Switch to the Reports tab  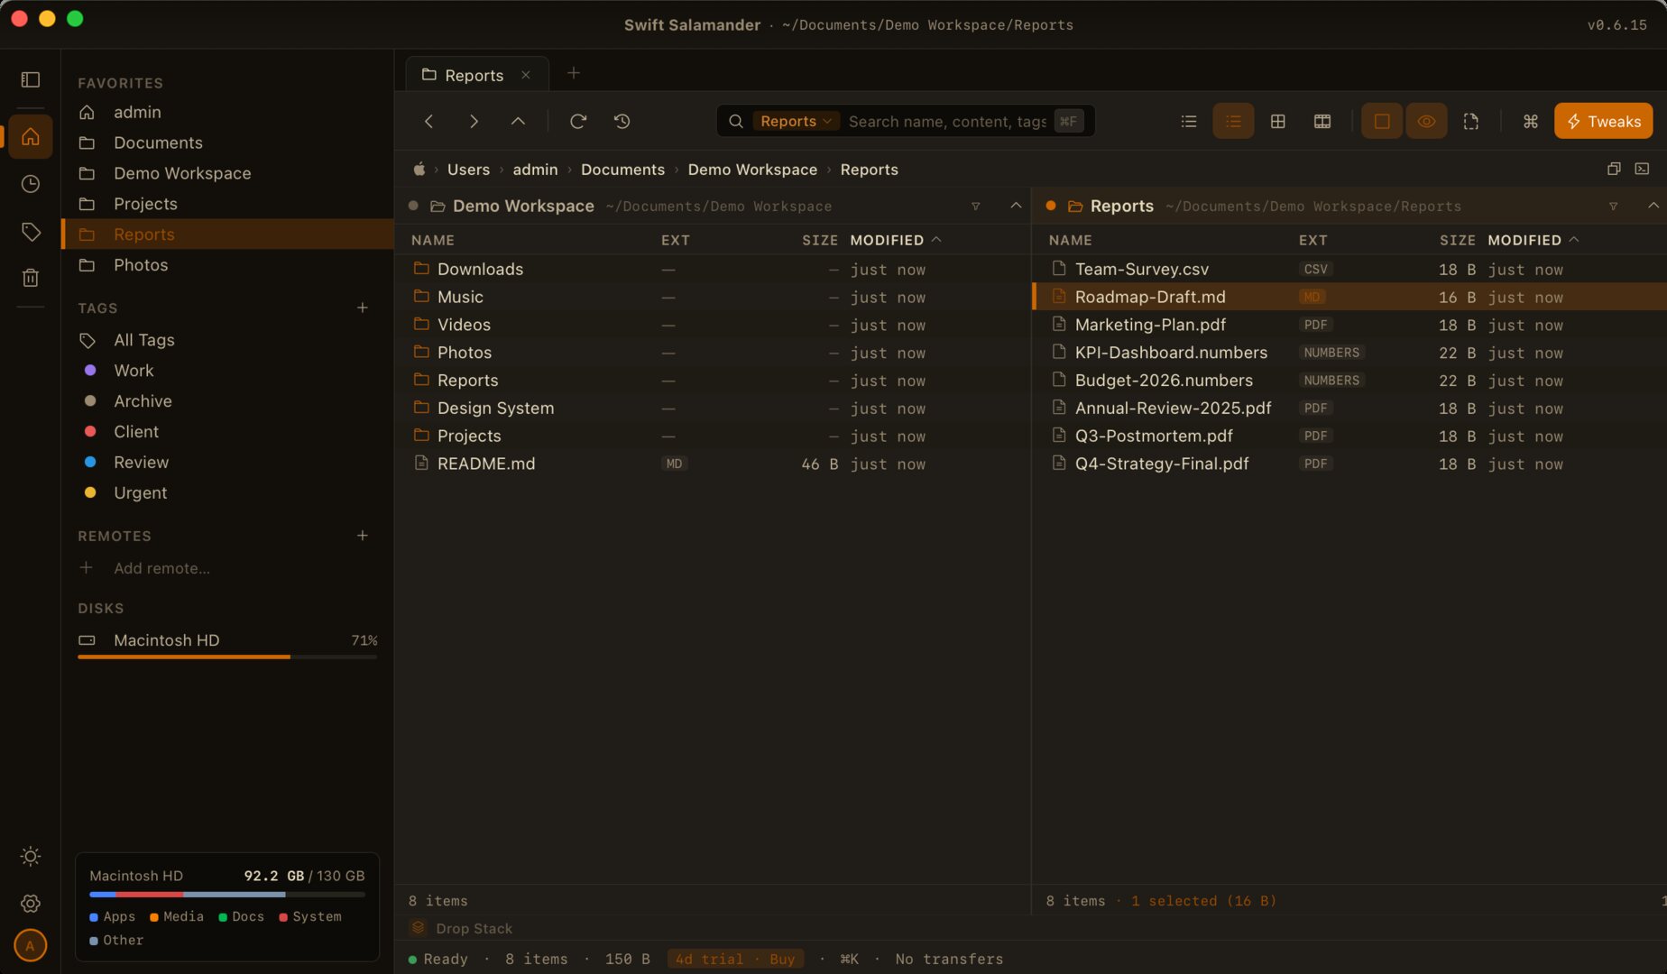[x=475, y=75]
